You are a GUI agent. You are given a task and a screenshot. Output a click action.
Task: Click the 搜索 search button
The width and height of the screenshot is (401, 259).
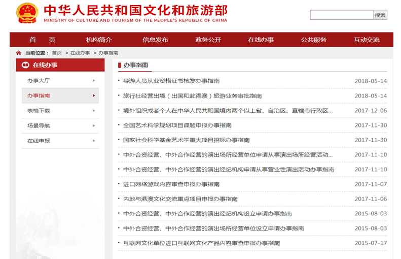[380, 15]
